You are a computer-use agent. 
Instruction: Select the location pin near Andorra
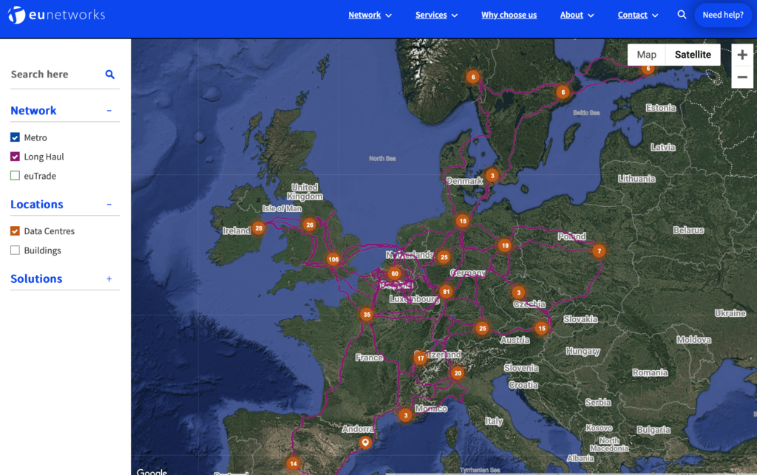(364, 442)
